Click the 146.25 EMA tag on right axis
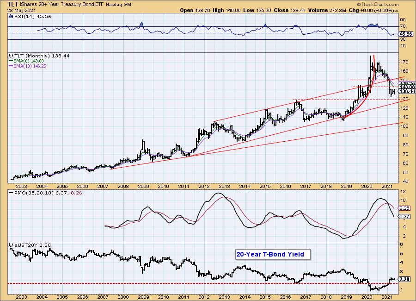Screen dimensions: 416x301 407,83
